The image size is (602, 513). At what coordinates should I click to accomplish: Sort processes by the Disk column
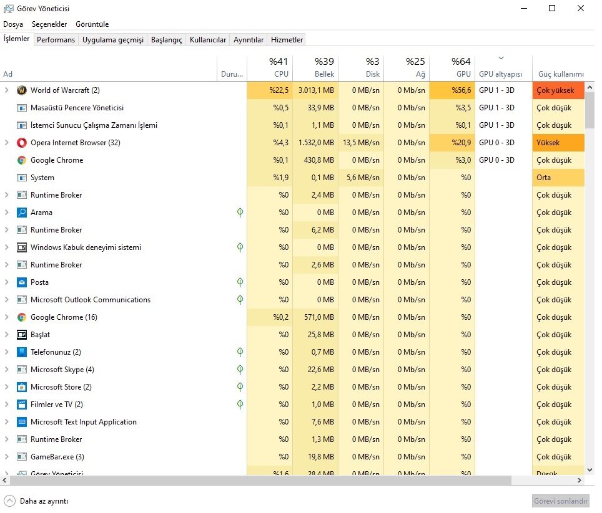(x=362, y=68)
